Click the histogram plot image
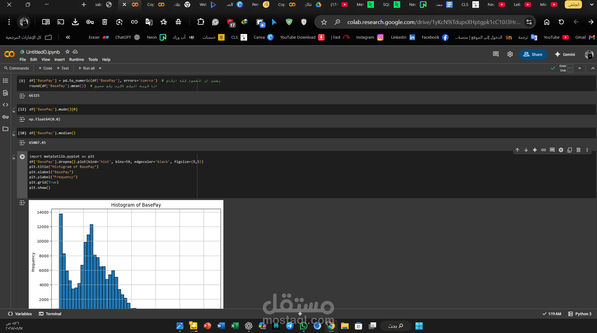This screenshot has width=597, height=333. point(126,254)
